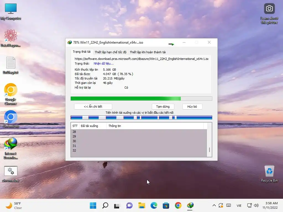Launch Chromium desktop shortcut
This screenshot has width=283, height=212.
tap(11, 119)
